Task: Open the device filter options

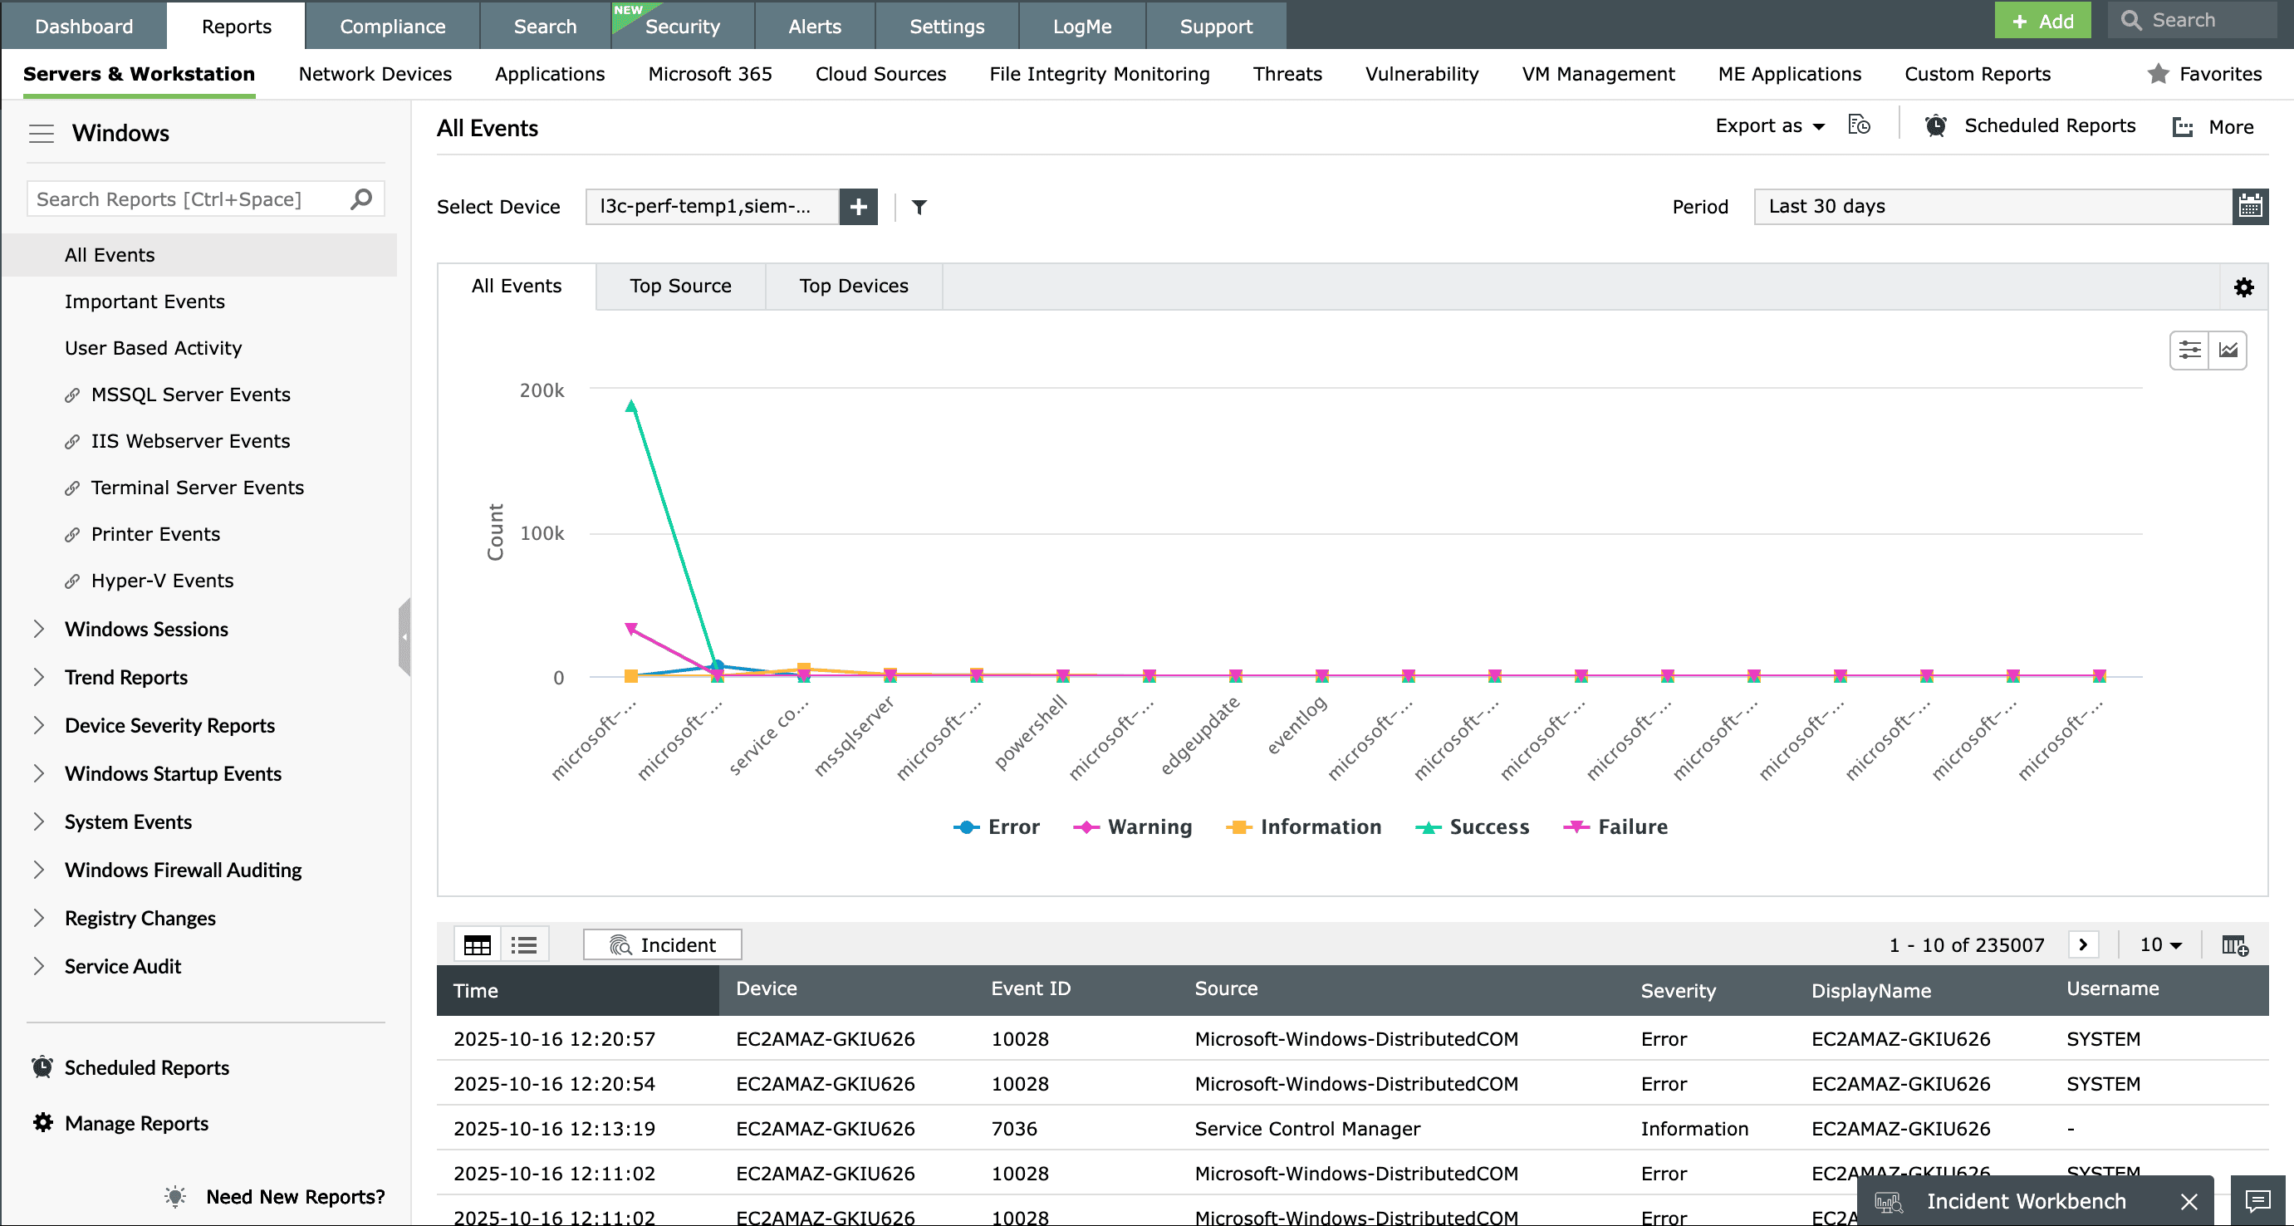Action: click(919, 207)
